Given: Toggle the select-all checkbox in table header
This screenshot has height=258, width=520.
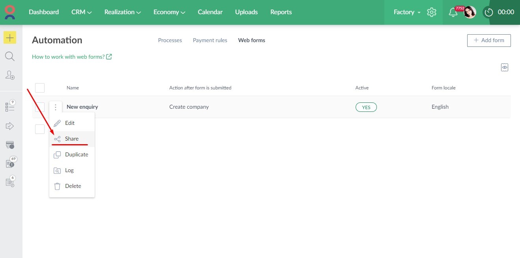Looking at the screenshot, I should coord(40,88).
